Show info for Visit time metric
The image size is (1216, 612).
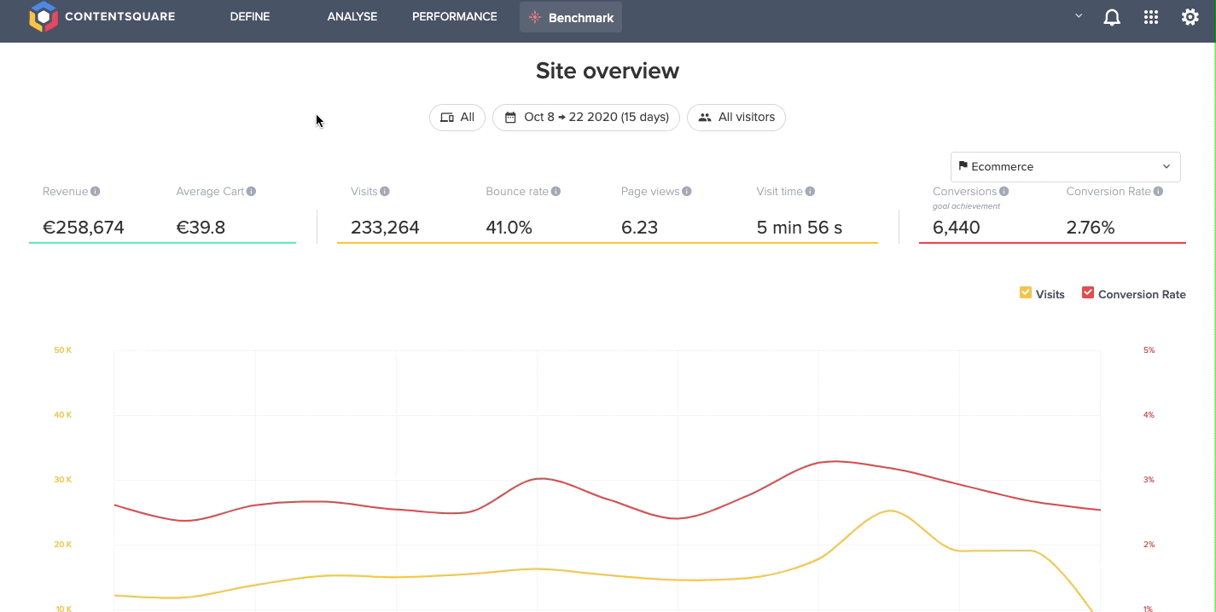[x=810, y=192]
